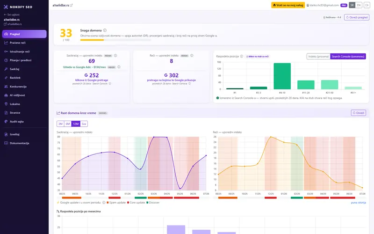Open Praćene reči menu item

tap(24, 43)
